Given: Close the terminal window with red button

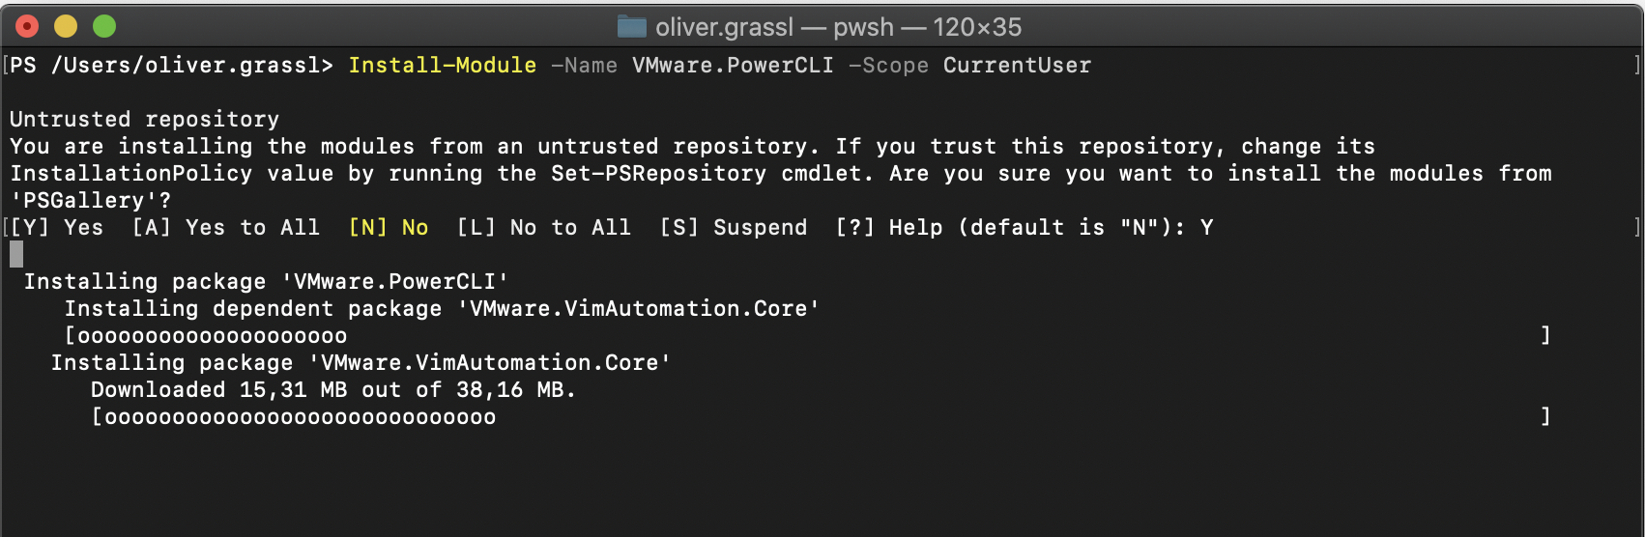Looking at the screenshot, I should [27, 26].
